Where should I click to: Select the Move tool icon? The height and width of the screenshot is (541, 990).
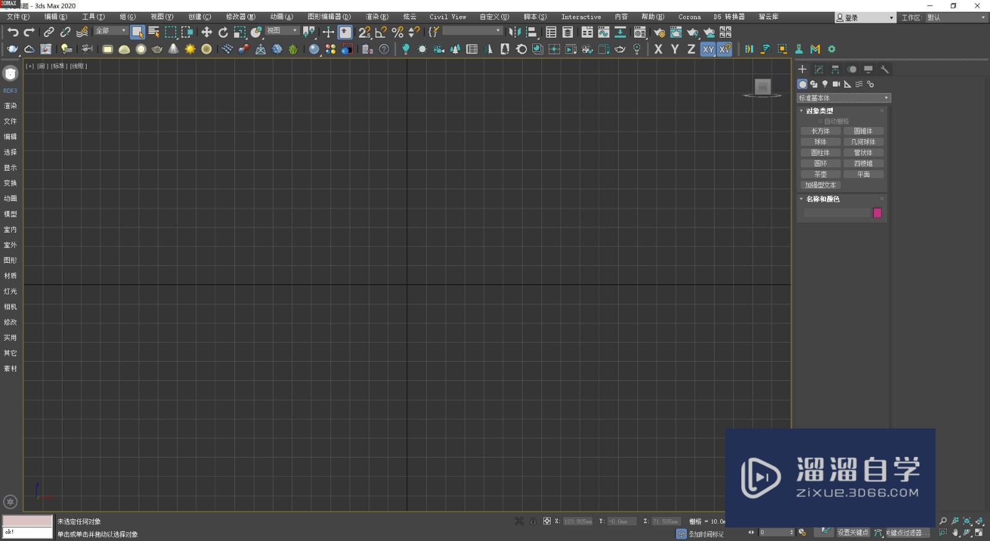207,32
